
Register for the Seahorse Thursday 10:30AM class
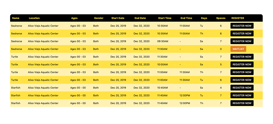(x=242, y=33)
